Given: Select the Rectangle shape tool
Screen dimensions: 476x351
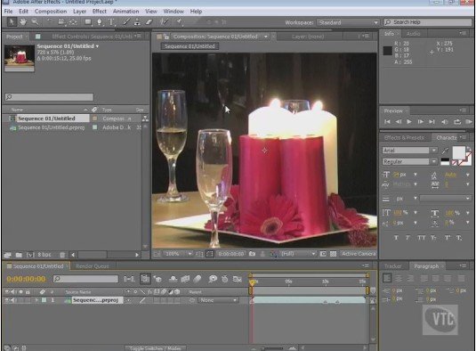Looking at the screenshot, I should tap(88, 22).
